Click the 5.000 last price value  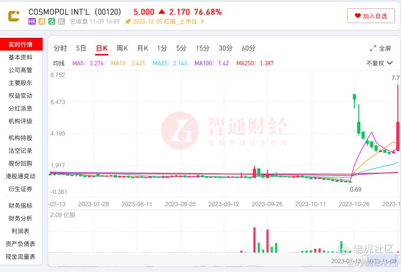coord(144,12)
